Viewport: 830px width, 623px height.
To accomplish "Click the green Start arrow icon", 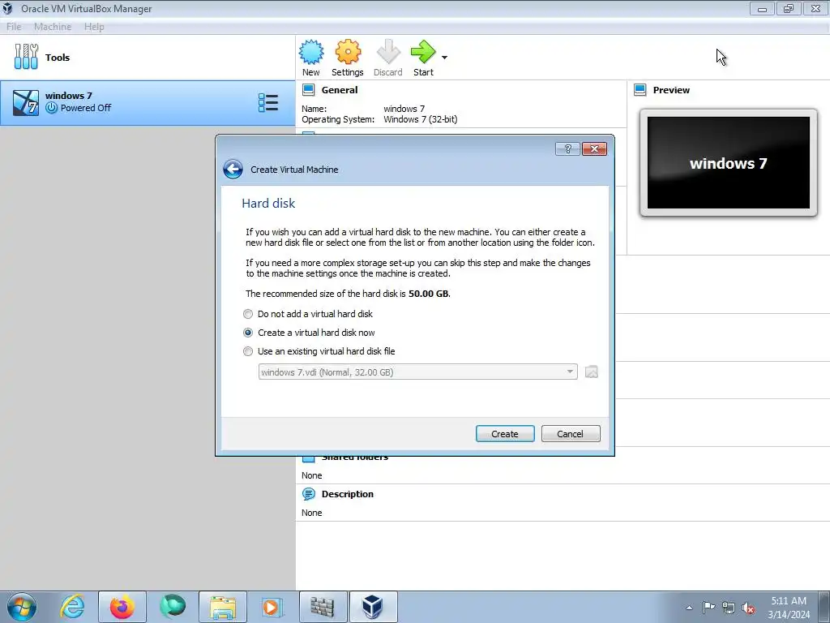I will 423,53.
